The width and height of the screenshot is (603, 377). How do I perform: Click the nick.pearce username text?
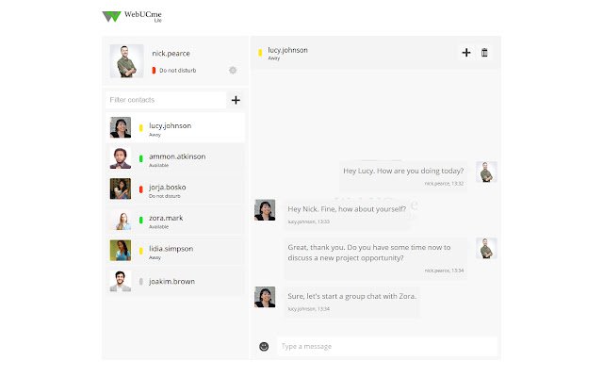pos(171,54)
